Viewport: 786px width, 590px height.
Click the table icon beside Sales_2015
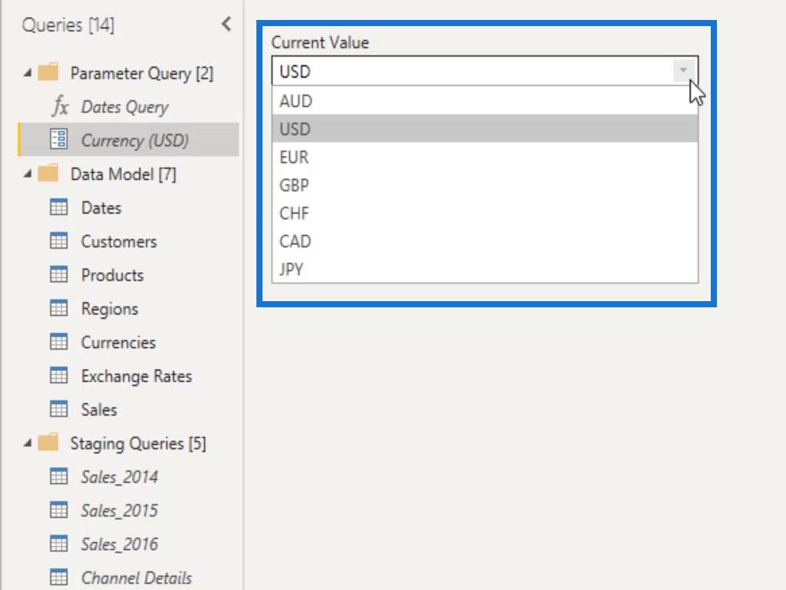59,510
